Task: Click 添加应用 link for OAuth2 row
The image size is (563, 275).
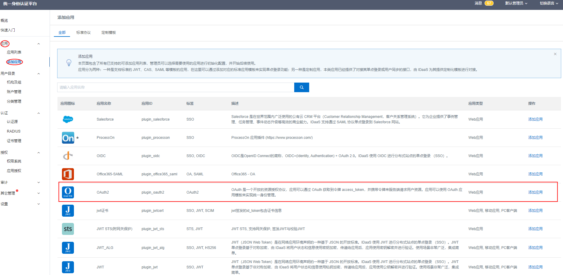Action: 535,192
